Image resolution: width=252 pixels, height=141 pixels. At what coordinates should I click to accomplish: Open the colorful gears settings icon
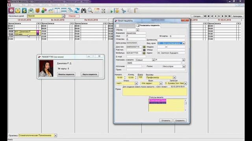click(x=44, y=11)
